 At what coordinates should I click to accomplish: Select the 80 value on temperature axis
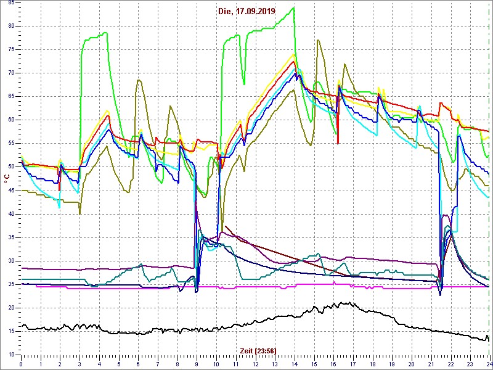click(10, 26)
